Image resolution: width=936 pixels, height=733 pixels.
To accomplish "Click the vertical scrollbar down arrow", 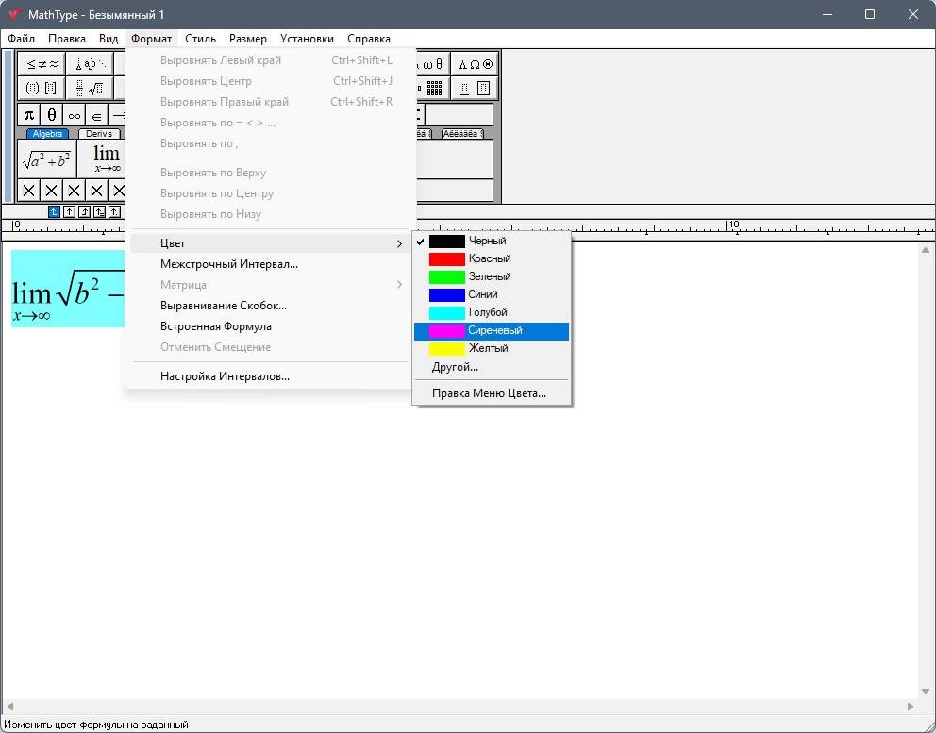I will pos(926,691).
